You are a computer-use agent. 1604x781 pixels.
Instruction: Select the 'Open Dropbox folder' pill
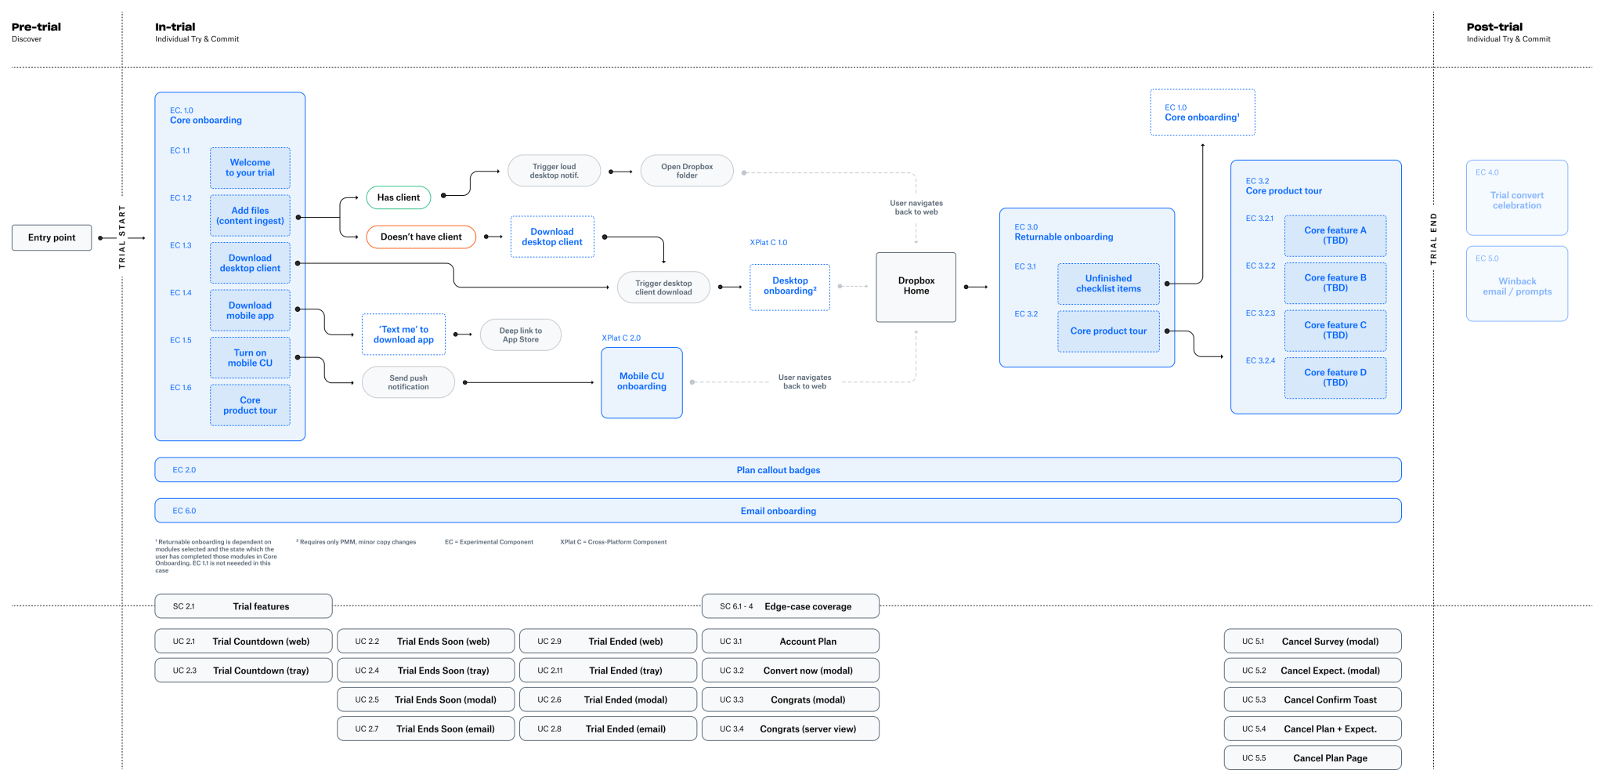coord(687,171)
